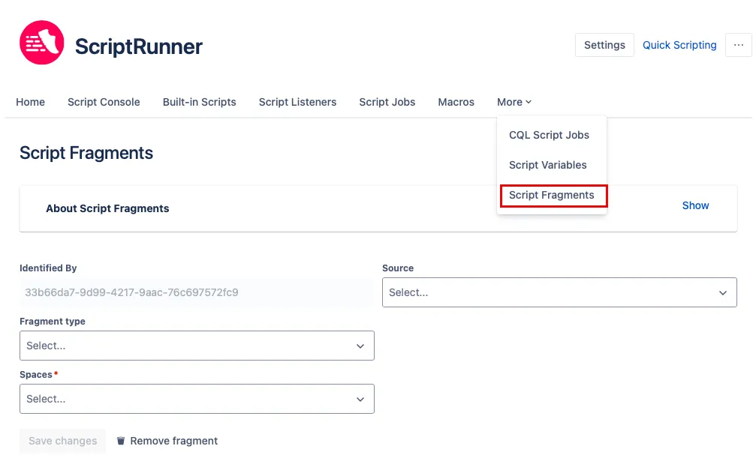Open the Source dropdown

pyautogui.click(x=559, y=292)
